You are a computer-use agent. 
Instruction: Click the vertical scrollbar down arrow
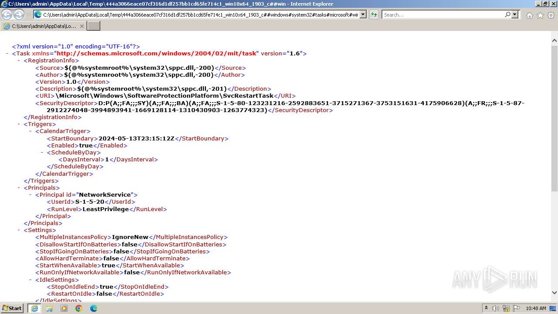(554, 293)
